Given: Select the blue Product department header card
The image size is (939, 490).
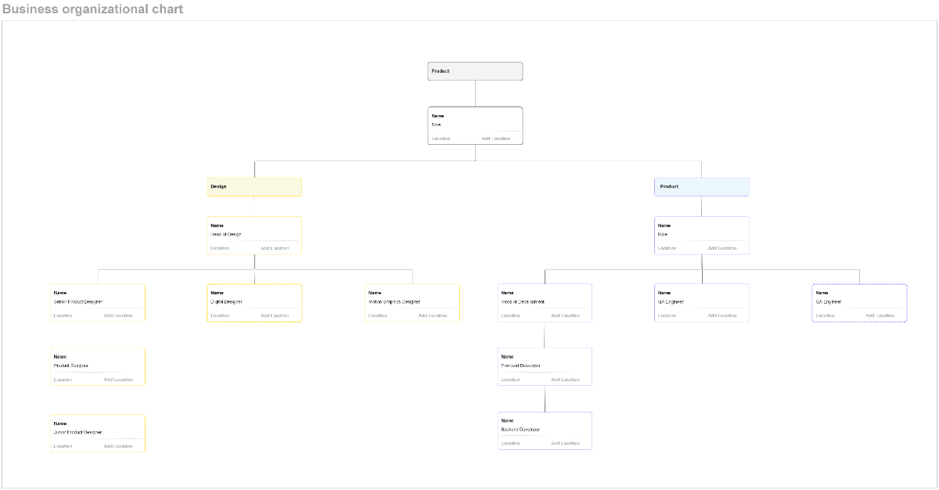Looking at the screenshot, I should 701,186.
